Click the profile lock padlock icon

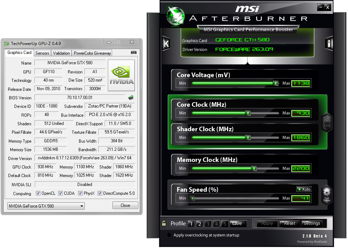click(164, 223)
